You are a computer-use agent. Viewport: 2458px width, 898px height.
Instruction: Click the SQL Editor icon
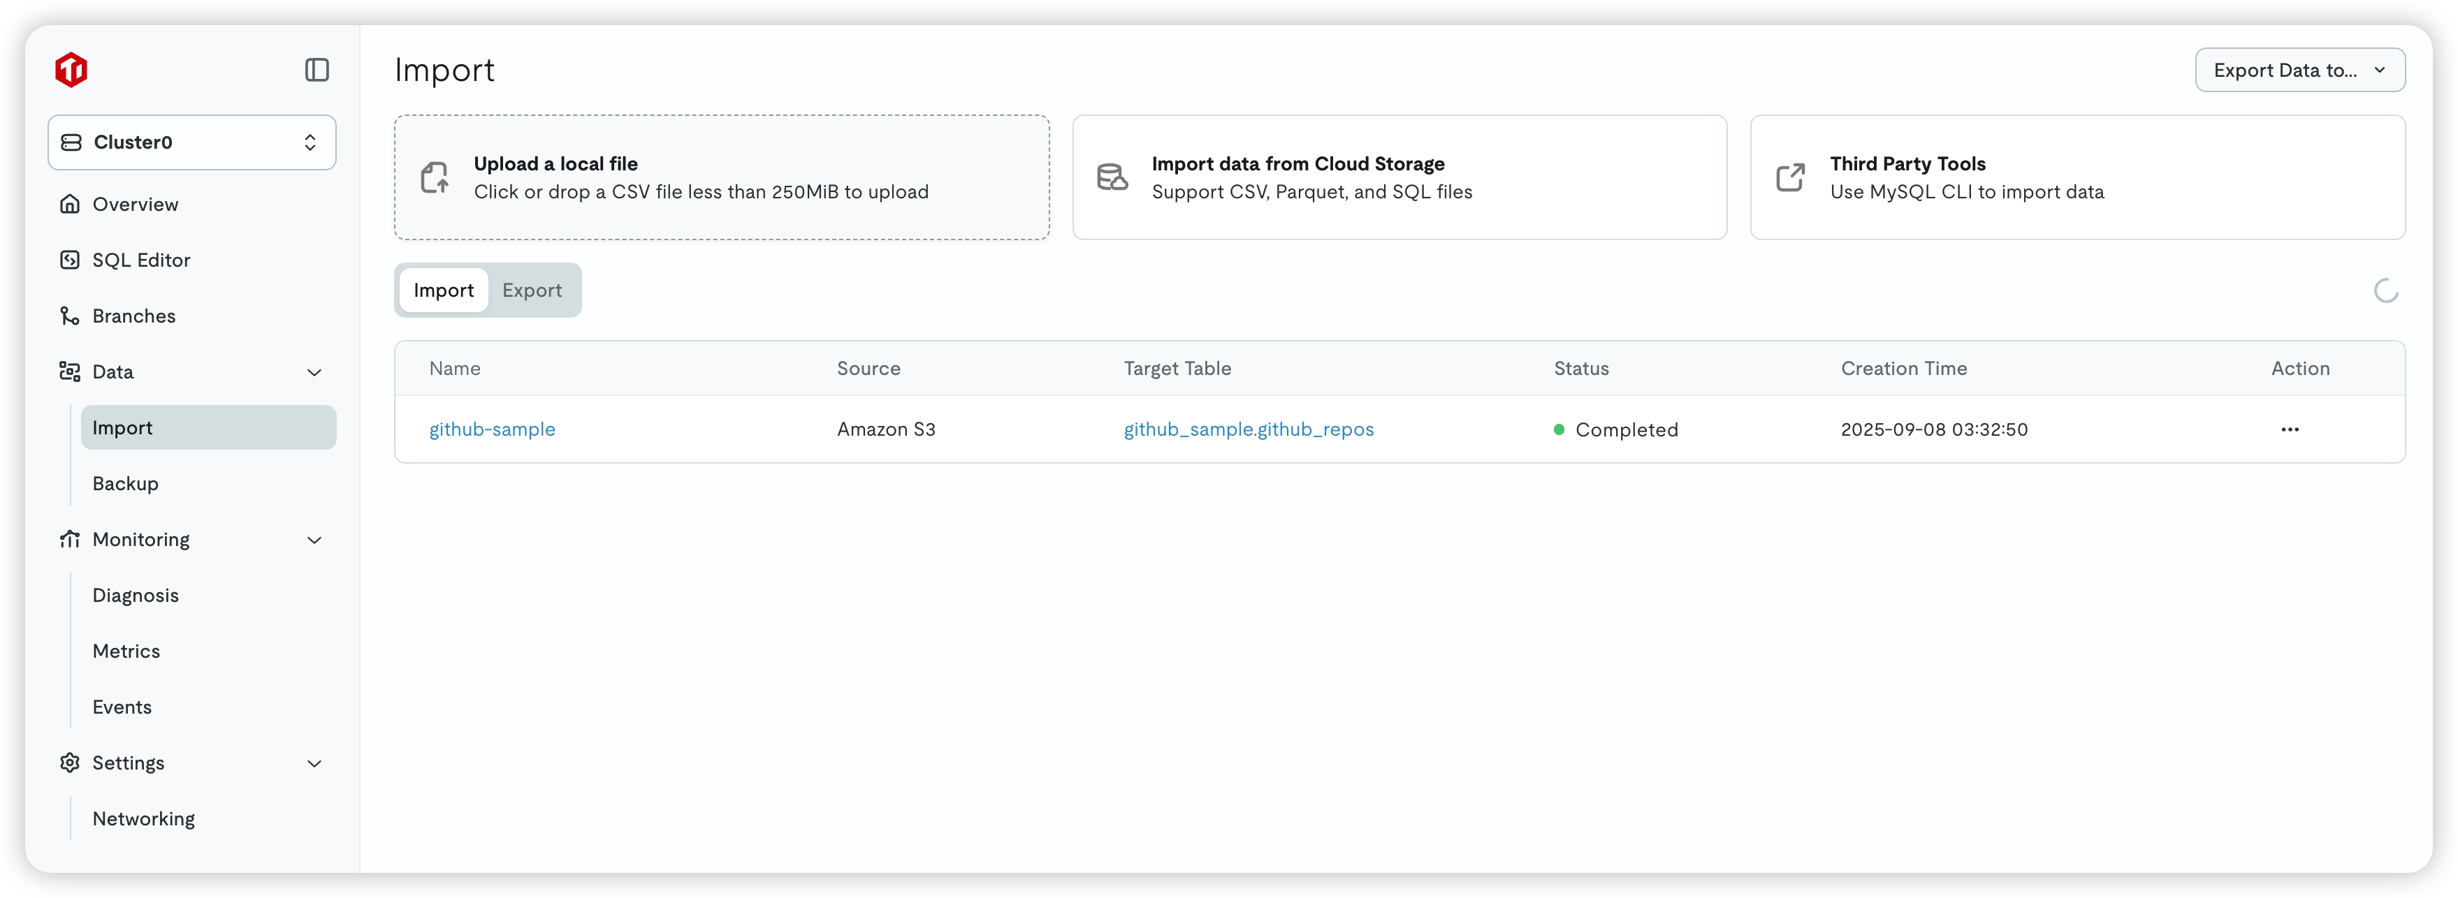pyautogui.click(x=70, y=260)
